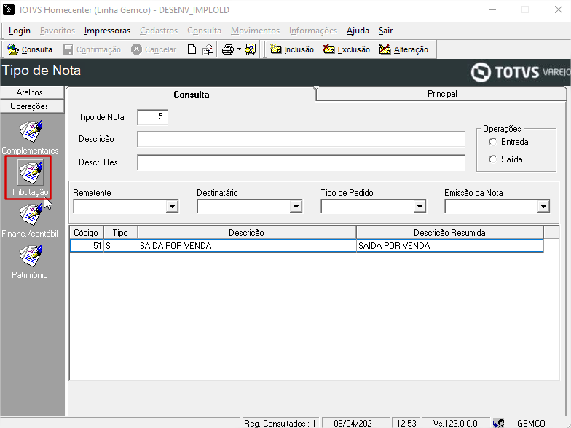This screenshot has width=571, height=428.
Task: Click the Descrição column header
Action: [247, 233]
